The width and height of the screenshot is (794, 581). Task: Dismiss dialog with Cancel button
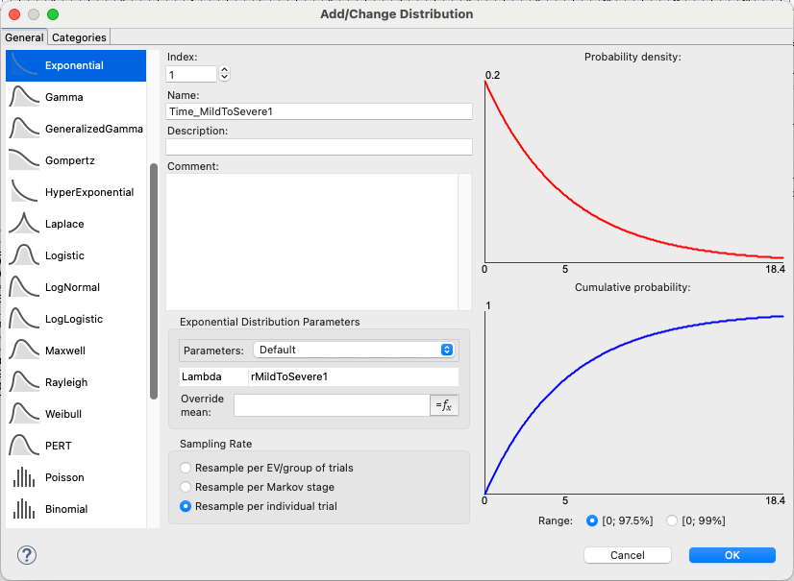tap(628, 555)
